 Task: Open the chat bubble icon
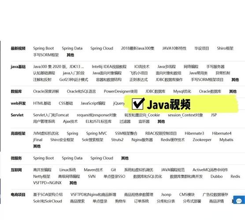click(239, 200)
